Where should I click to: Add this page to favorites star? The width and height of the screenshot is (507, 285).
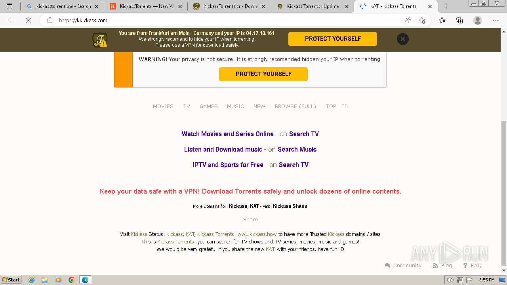pos(422,20)
